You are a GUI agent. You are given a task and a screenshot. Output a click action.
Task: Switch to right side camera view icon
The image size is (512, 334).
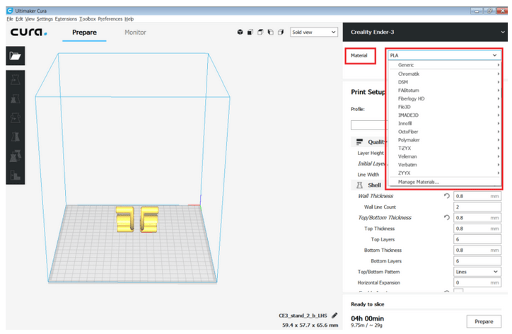pyautogui.click(x=281, y=32)
